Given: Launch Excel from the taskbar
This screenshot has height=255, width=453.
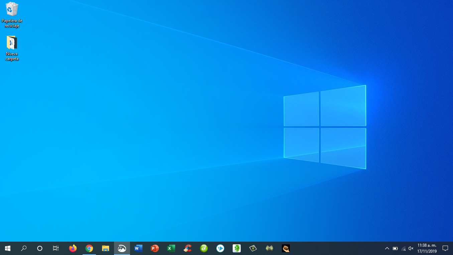Looking at the screenshot, I should (x=171, y=248).
